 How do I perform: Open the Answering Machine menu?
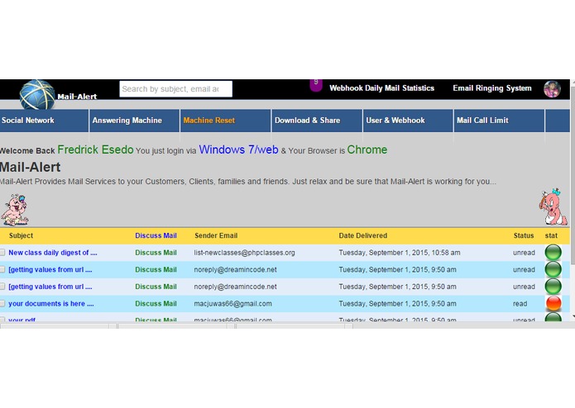coord(134,121)
